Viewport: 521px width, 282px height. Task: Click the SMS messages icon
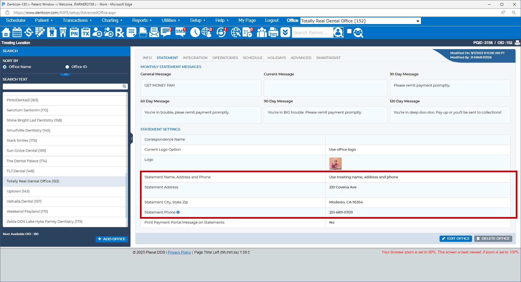click(180, 32)
